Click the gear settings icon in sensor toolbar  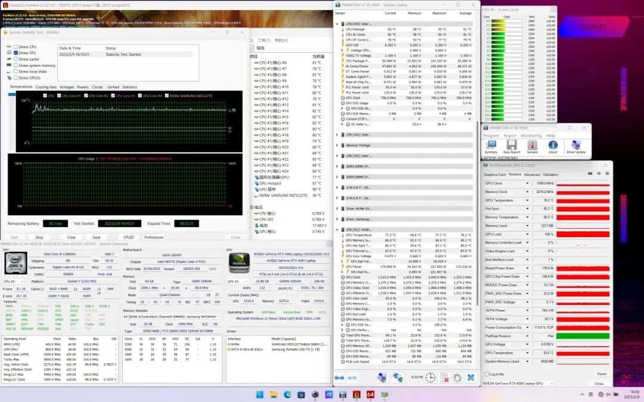pos(457,378)
